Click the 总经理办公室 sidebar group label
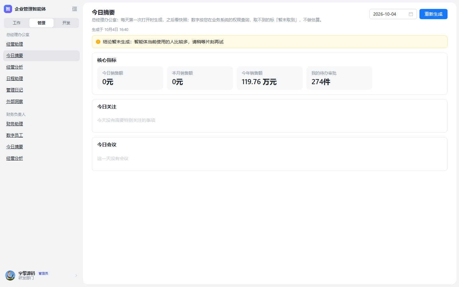Viewport: 459px width, 287px height. click(x=18, y=35)
